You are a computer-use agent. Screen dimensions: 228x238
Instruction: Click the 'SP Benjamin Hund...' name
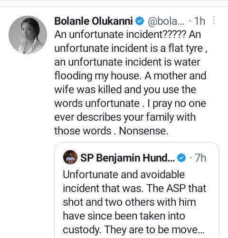[128, 158]
